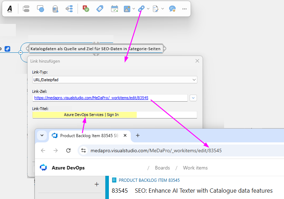Click the Azure DevOps logo
This screenshot has height=199, width=284.
pos(43,168)
